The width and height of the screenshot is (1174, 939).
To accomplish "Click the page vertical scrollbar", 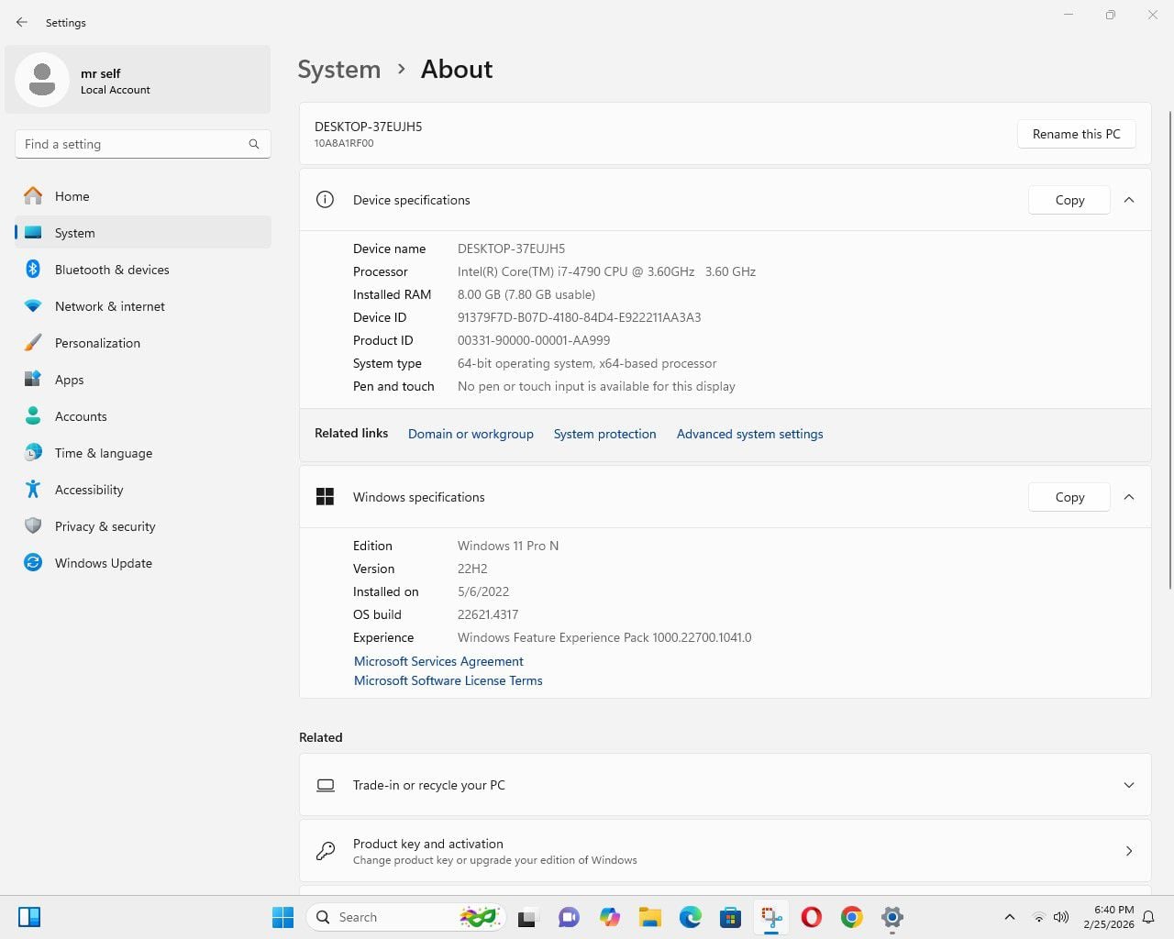I will point(1169,348).
